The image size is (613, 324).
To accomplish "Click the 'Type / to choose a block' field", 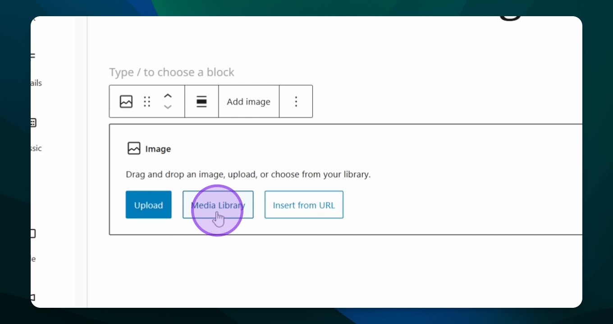I will [x=172, y=72].
